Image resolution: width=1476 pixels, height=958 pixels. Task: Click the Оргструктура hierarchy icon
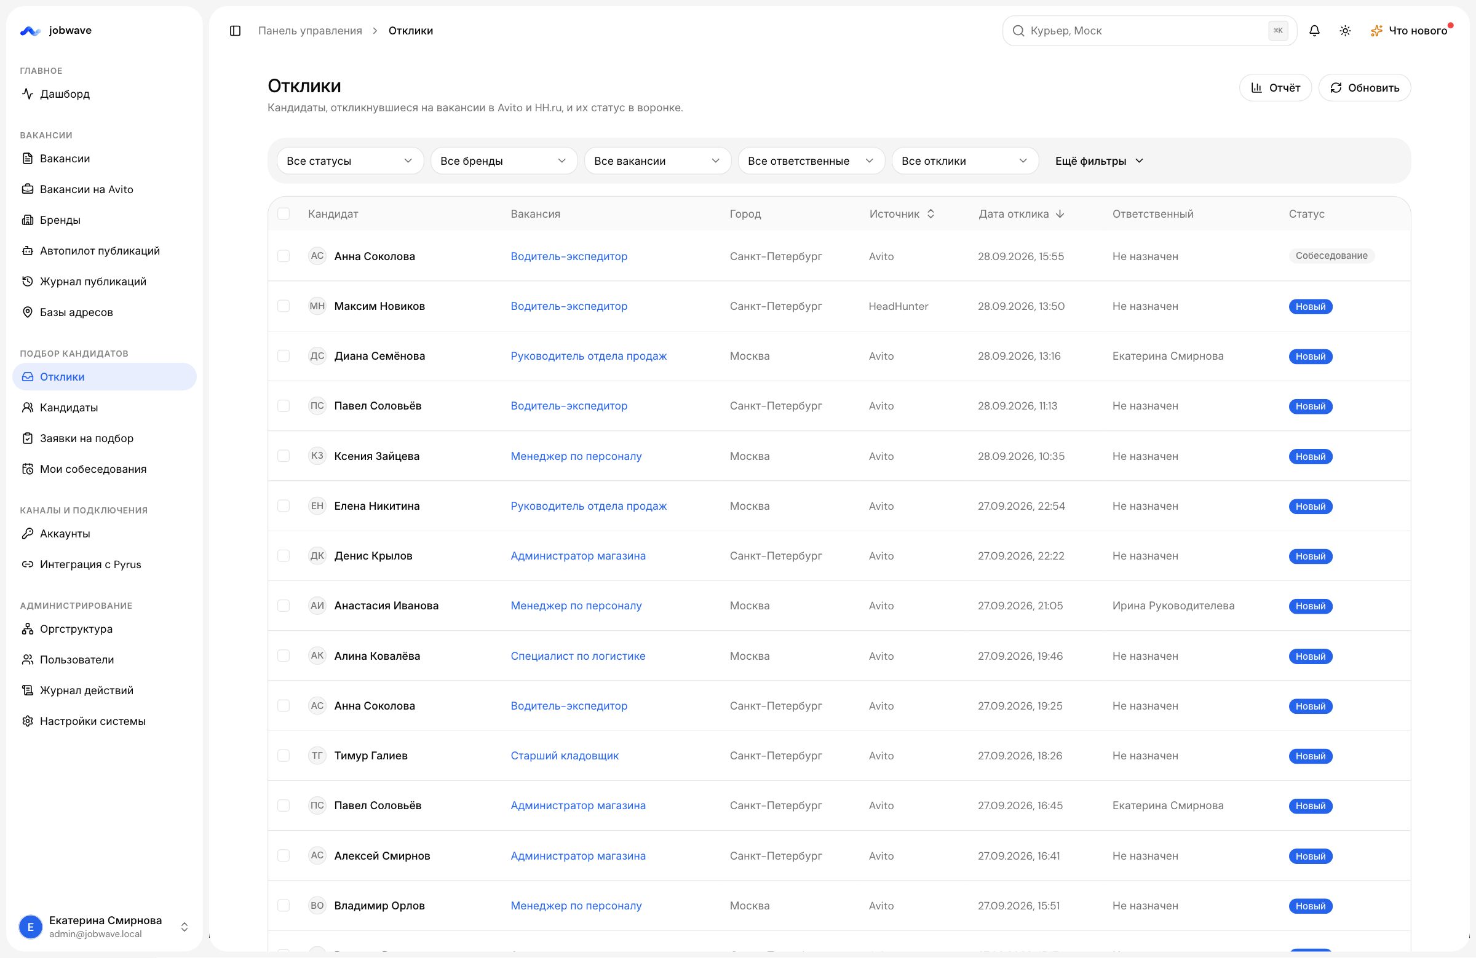click(x=27, y=629)
